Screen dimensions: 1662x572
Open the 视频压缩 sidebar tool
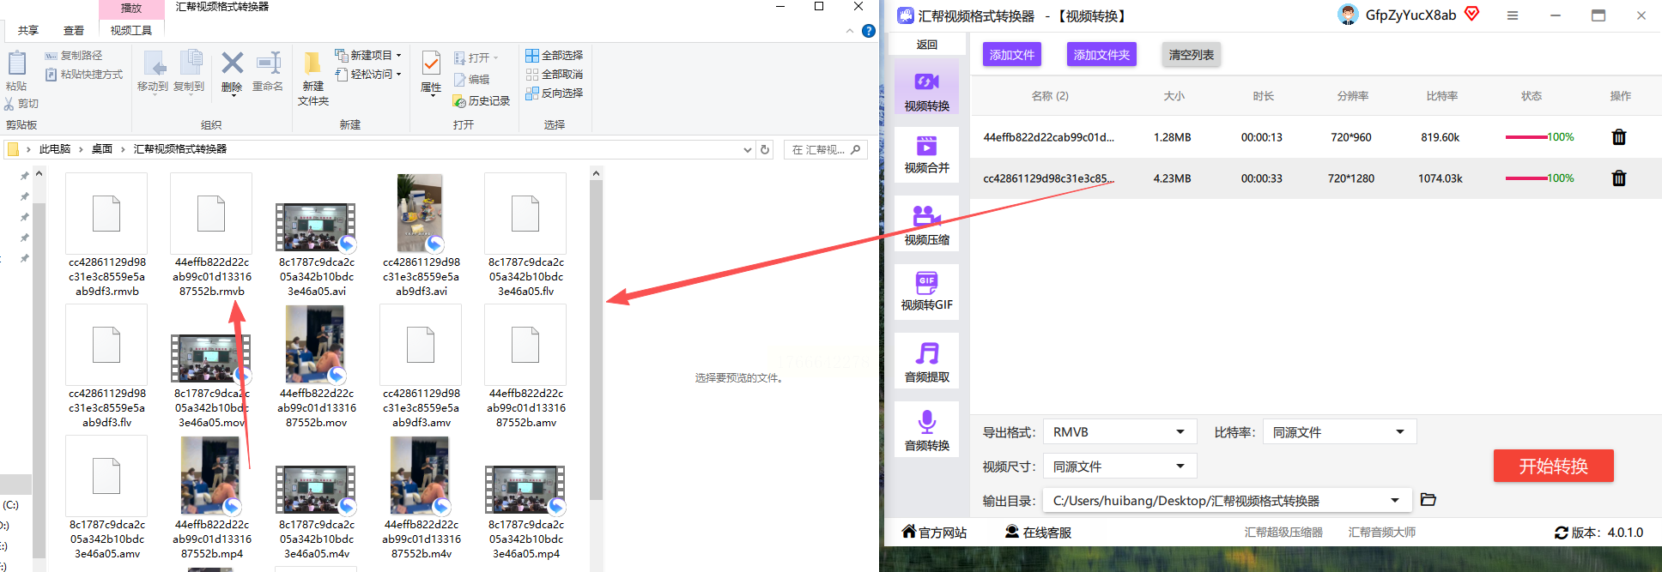point(926,225)
